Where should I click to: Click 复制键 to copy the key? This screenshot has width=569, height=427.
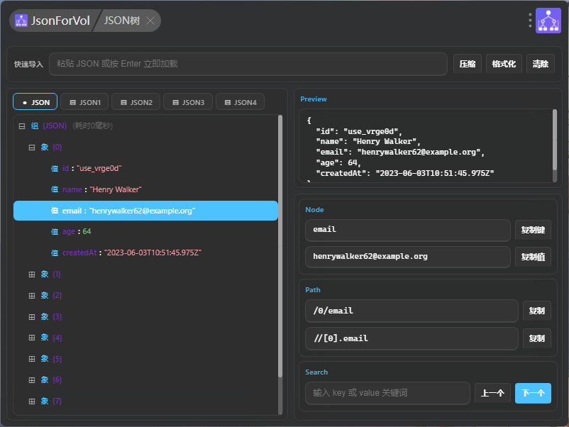click(x=533, y=230)
